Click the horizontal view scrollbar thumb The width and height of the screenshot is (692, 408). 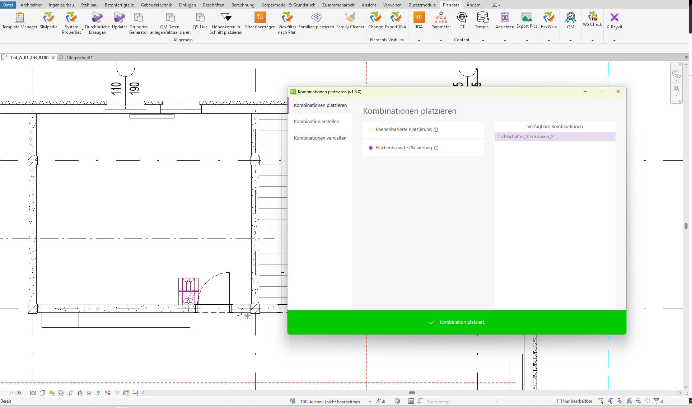412,393
